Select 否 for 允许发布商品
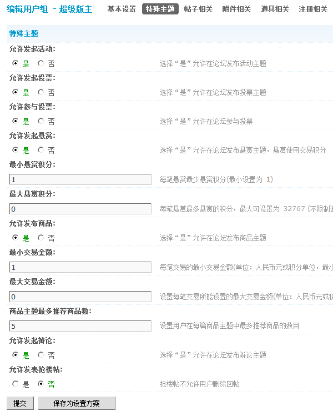Image resolution: width=333 pixels, height=411 pixels. click(41, 238)
